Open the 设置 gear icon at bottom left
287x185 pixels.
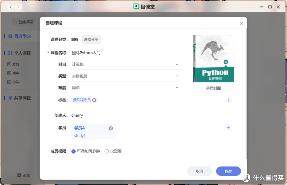point(19,175)
